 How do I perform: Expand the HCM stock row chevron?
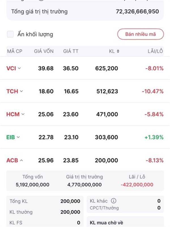(23, 114)
